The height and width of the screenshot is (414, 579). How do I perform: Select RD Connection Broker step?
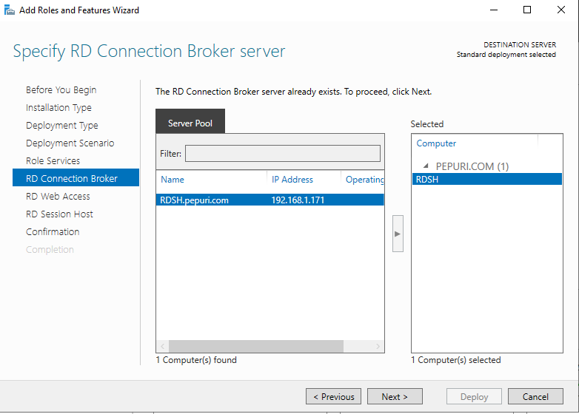tap(76, 177)
